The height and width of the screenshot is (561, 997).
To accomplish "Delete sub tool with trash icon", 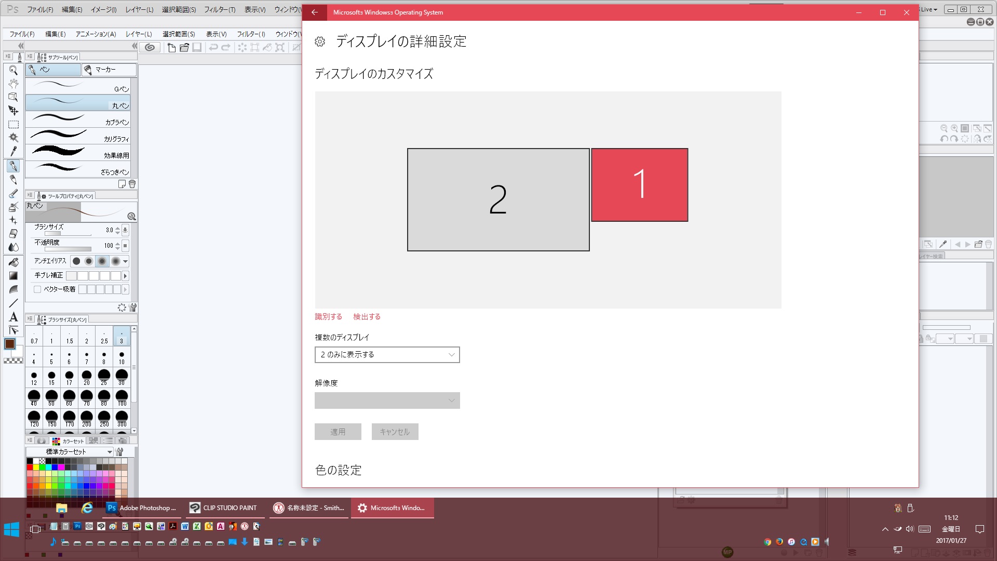I will [132, 184].
